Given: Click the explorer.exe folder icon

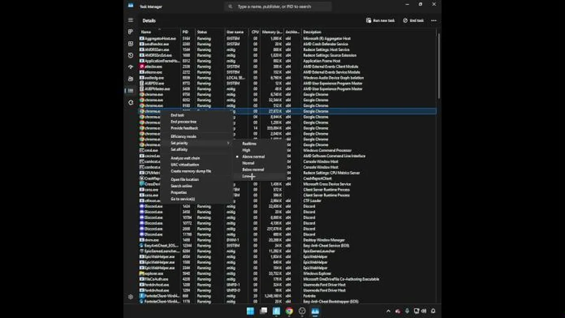Looking at the screenshot, I should coord(142,273).
